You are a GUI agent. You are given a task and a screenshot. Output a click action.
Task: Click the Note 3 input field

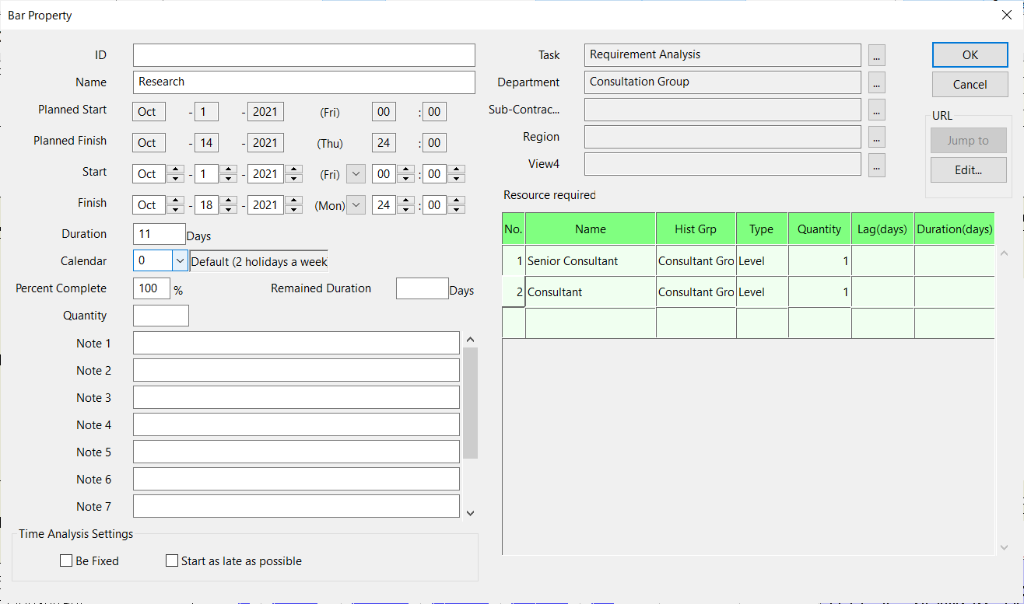point(296,397)
